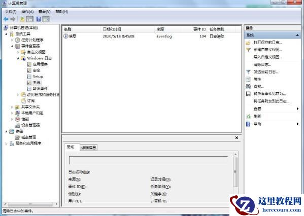Collapse the 事件查看器 node arrow

click(12, 46)
